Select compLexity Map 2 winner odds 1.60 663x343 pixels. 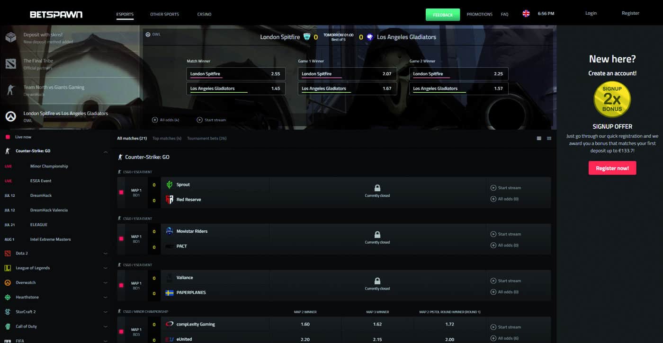[305, 325]
